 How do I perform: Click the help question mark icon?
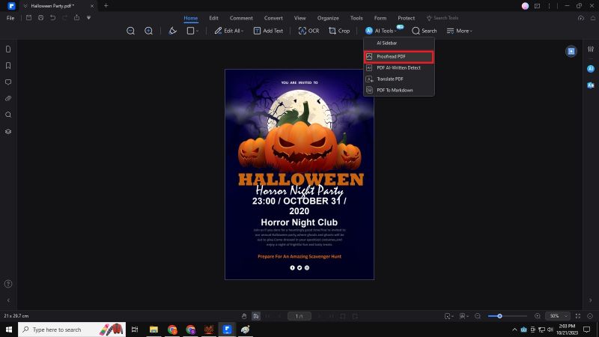[8, 284]
